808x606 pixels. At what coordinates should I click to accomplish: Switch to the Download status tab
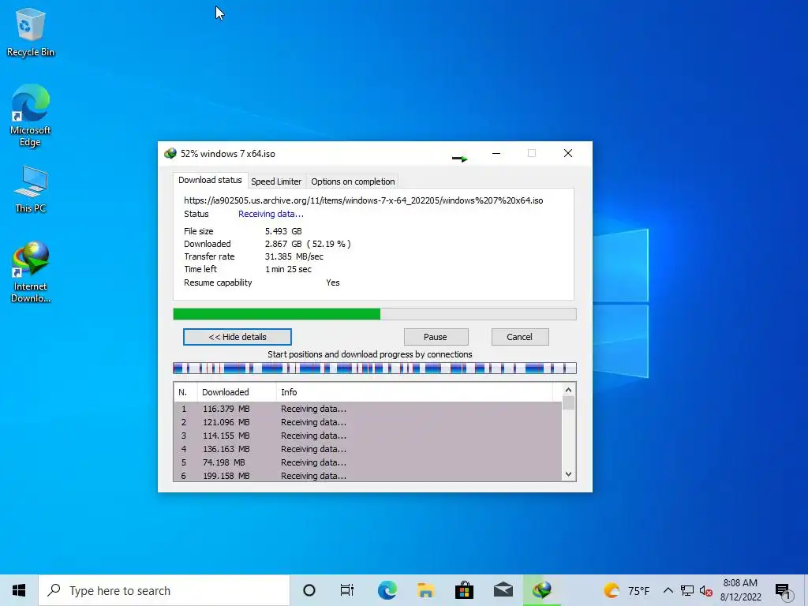tap(210, 181)
